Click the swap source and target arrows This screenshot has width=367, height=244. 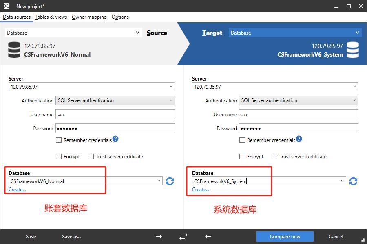[x=183, y=237]
